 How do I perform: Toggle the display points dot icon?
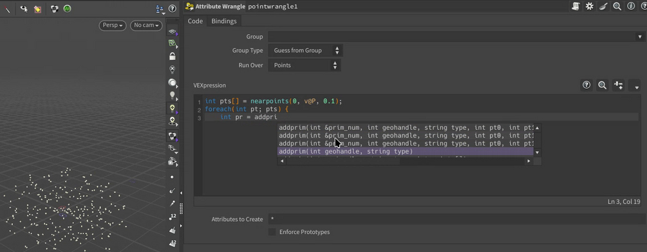point(172,177)
